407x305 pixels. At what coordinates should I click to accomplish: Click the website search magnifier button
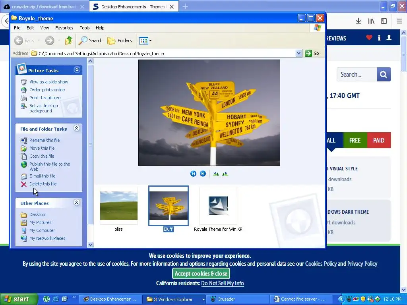(x=384, y=74)
